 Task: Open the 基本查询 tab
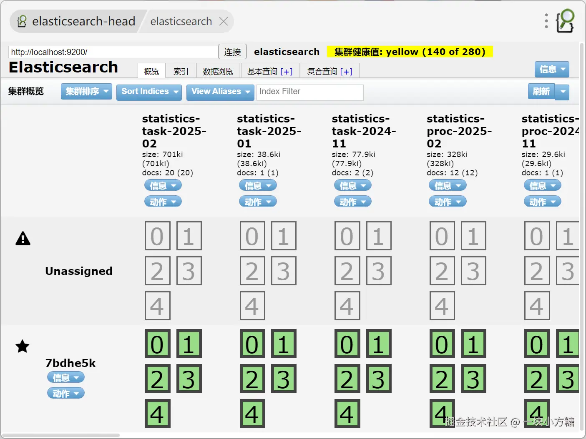262,71
